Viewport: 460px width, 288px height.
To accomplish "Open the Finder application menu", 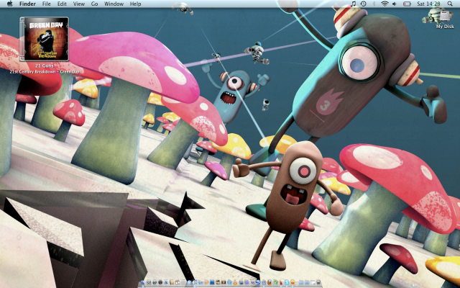I will point(27,4).
